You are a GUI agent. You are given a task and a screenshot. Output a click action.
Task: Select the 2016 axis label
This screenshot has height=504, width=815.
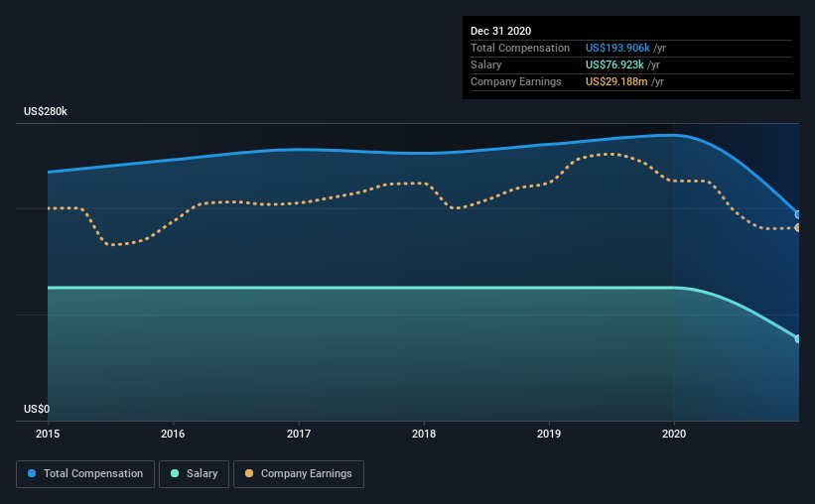(173, 434)
